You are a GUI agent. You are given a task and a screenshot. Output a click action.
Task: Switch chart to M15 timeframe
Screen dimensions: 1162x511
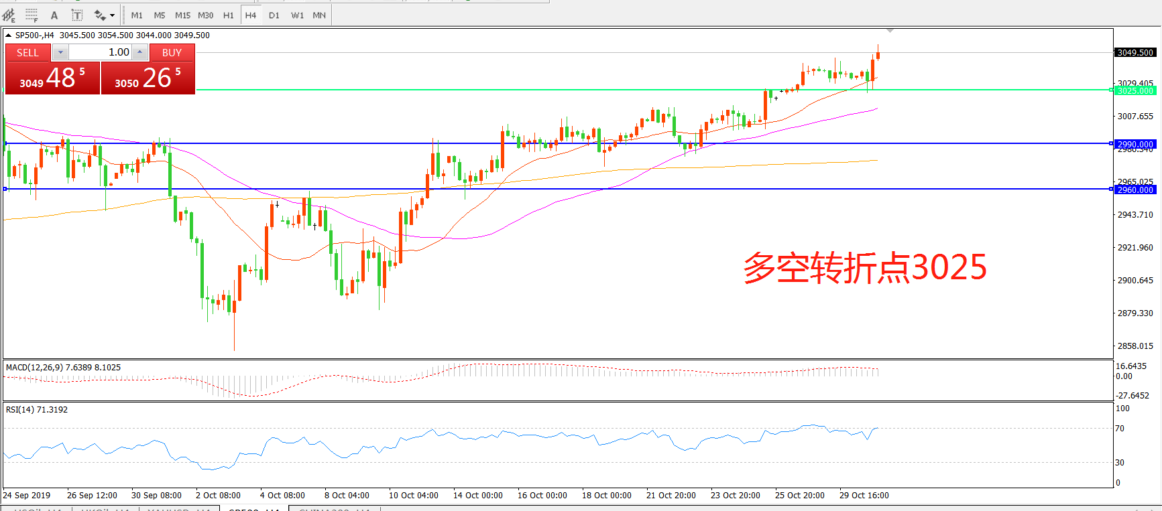[182, 15]
